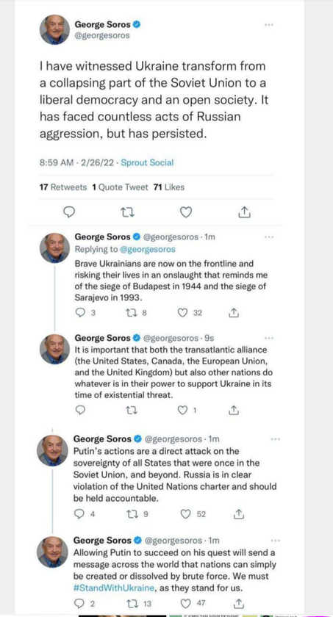Like the siege of Budapest reply tweet
Image resolution: width=333 pixels, height=617 pixels.
(x=182, y=313)
